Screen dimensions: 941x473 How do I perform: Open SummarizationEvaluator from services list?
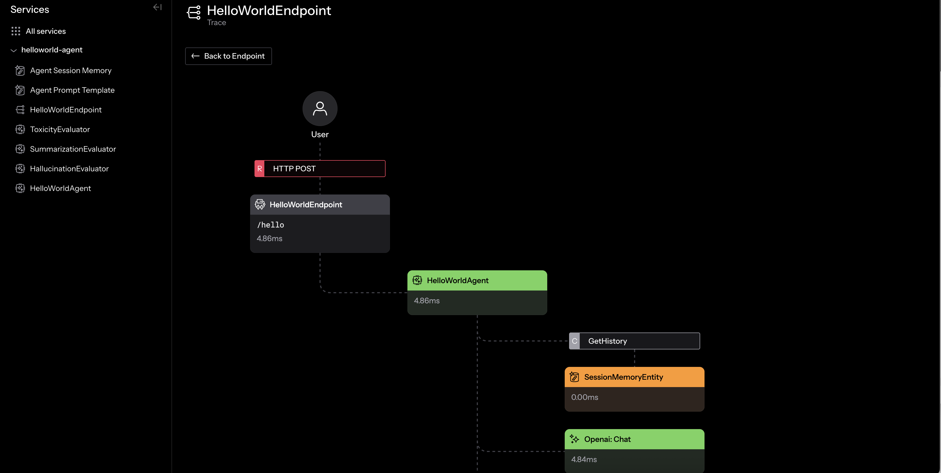[x=73, y=149]
